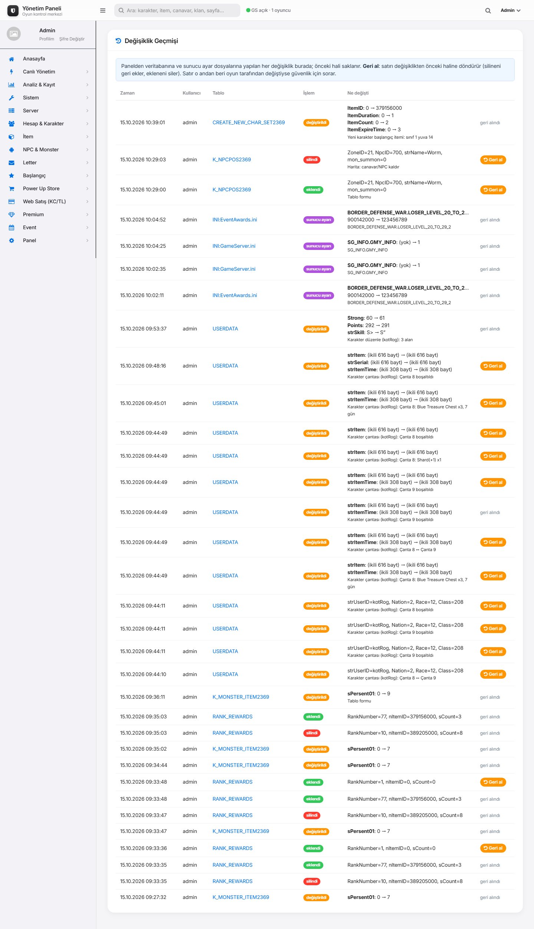Open INI:EventAwards.ini link at 10:04:52

(x=235, y=220)
